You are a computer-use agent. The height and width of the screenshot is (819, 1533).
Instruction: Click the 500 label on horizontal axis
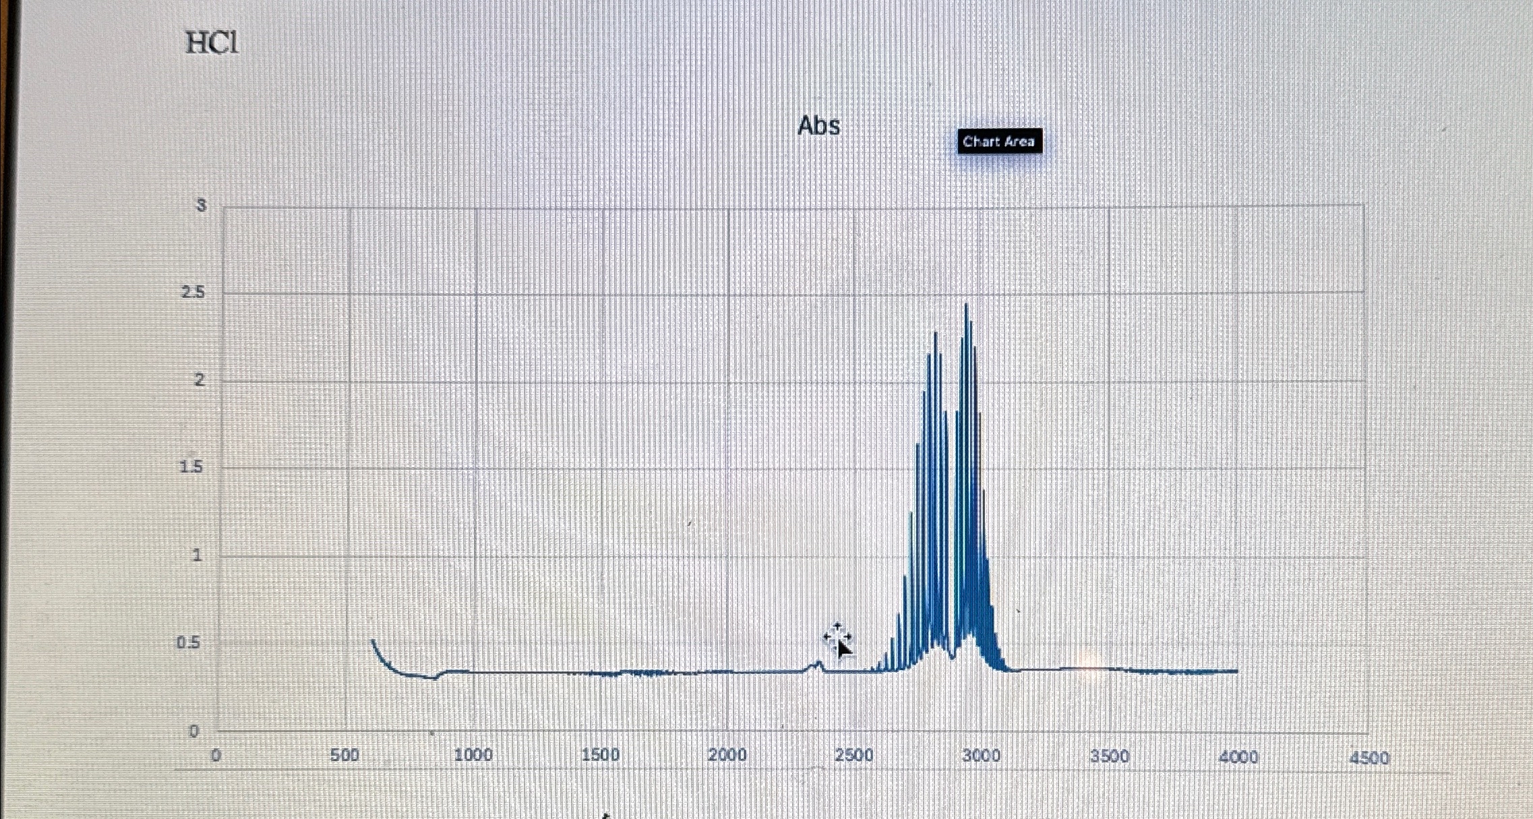click(x=344, y=756)
